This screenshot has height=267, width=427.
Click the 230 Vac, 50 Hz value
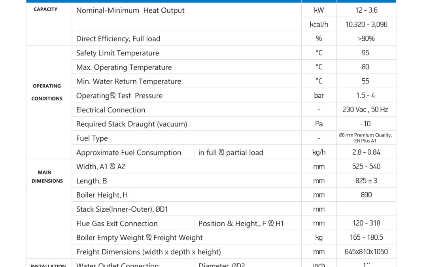[365, 110]
